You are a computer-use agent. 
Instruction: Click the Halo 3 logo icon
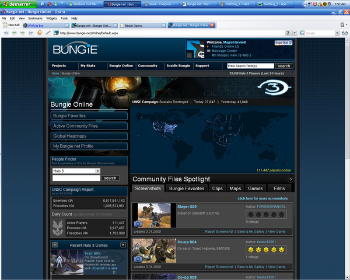(274, 87)
